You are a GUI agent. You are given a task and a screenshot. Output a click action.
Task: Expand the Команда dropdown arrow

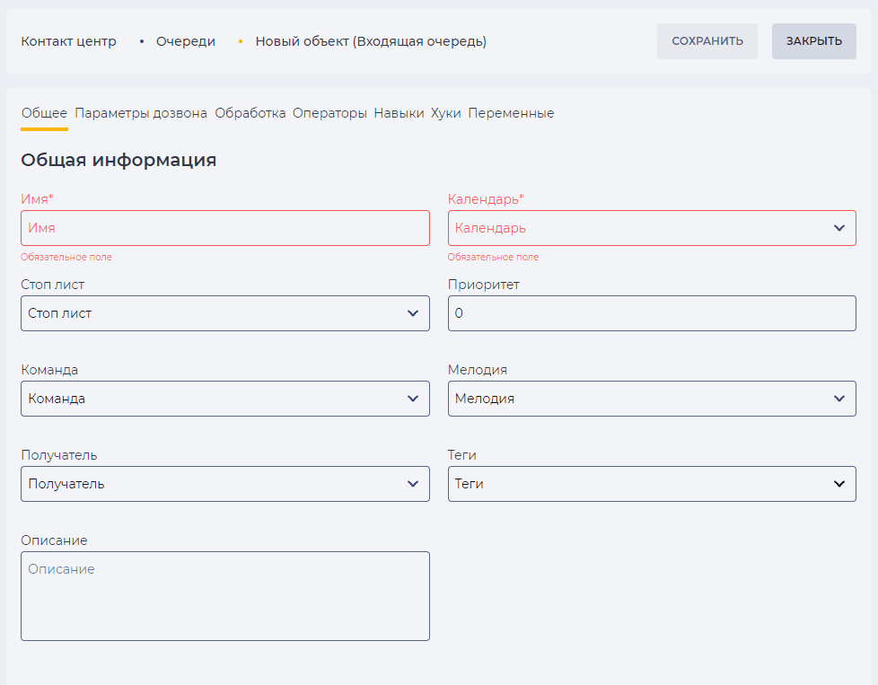[413, 399]
